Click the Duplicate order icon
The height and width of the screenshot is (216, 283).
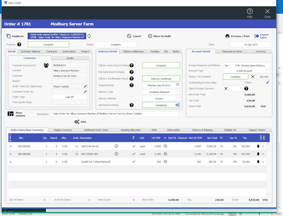point(8,36)
